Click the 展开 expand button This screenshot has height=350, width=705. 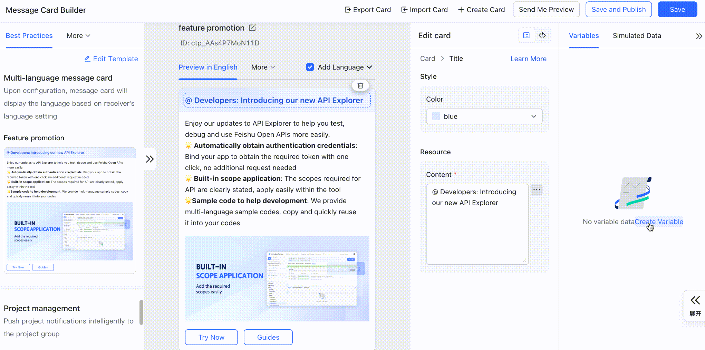[x=695, y=306]
